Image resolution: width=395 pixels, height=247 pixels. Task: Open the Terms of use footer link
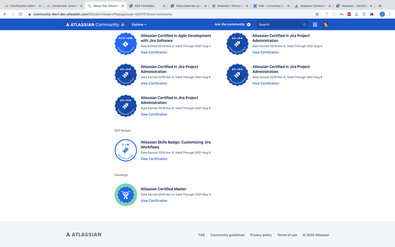pos(287,235)
